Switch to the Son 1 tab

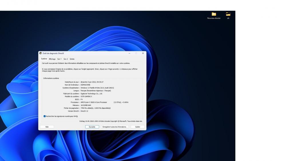coord(59,59)
